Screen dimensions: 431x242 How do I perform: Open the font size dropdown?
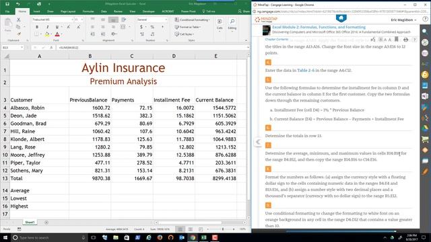click(x=82, y=19)
